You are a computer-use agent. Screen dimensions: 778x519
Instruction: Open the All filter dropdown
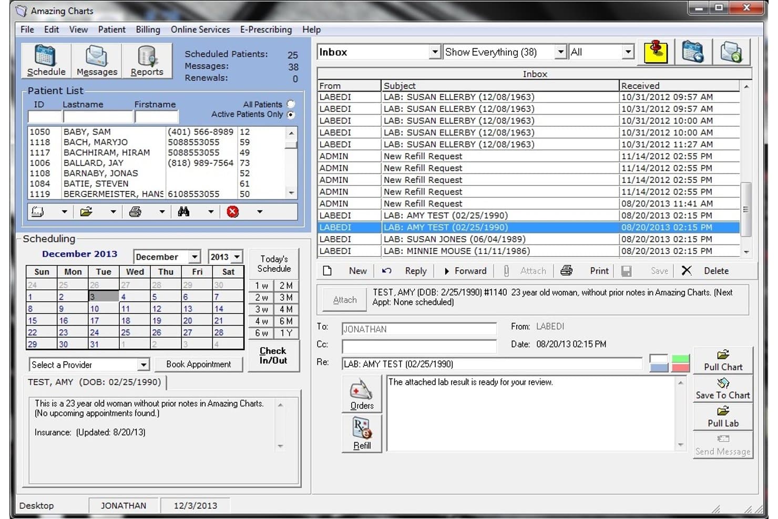click(628, 52)
